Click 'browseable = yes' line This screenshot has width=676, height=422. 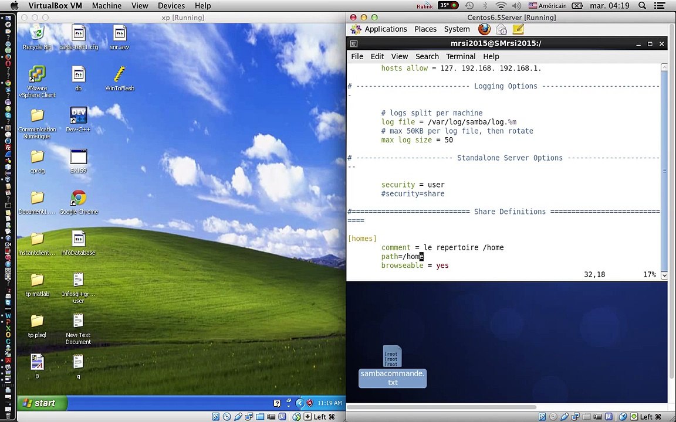point(415,266)
